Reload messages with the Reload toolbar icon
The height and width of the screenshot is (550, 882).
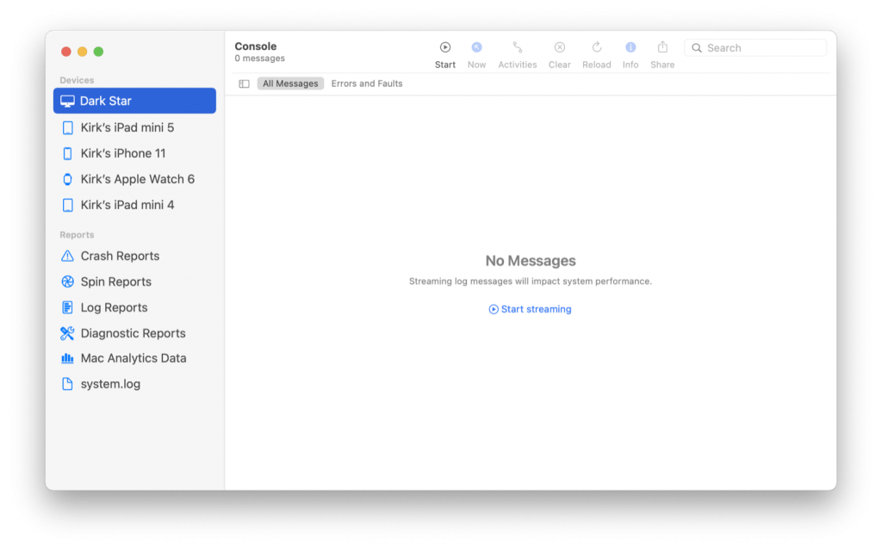click(x=596, y=47)
